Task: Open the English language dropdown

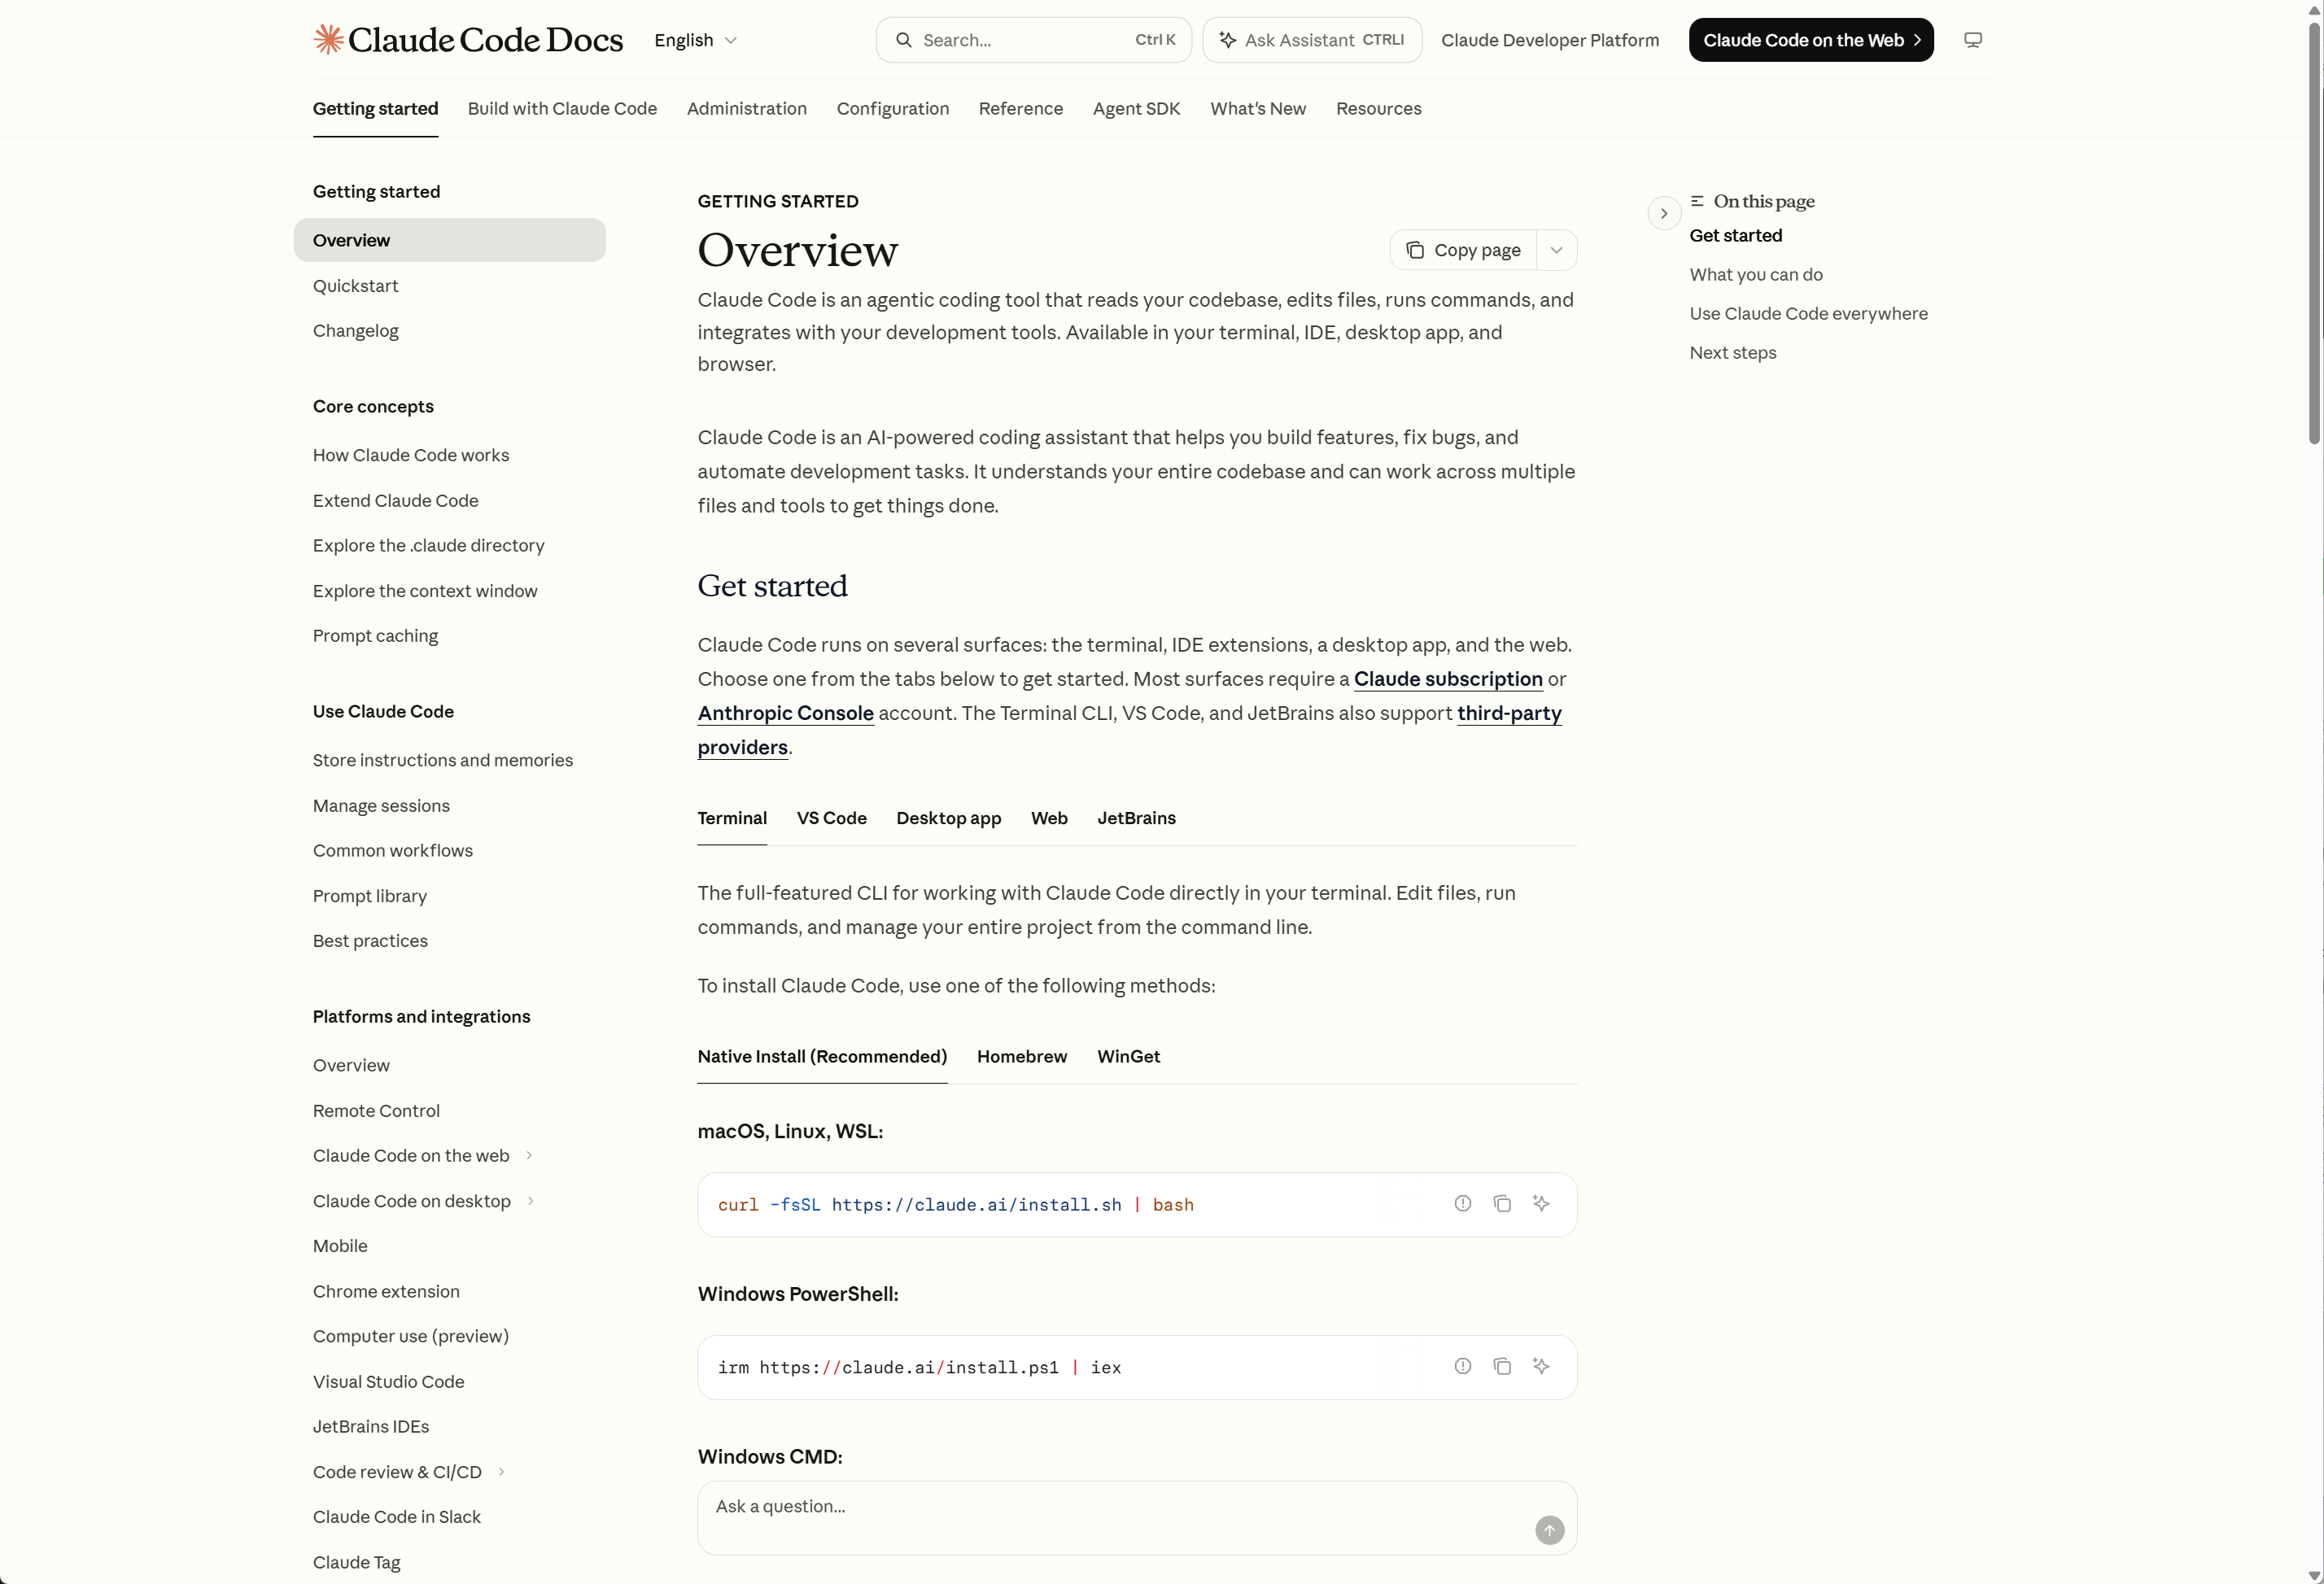Action: tap(695, 40)
